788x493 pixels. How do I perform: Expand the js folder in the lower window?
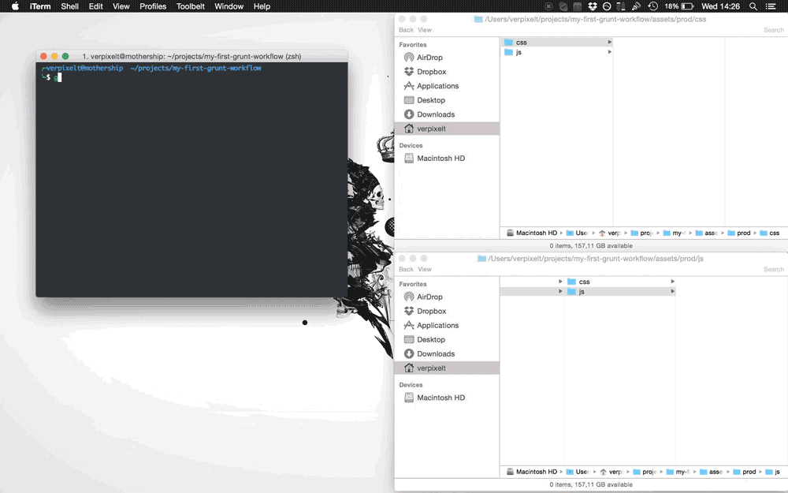[672, 291]
